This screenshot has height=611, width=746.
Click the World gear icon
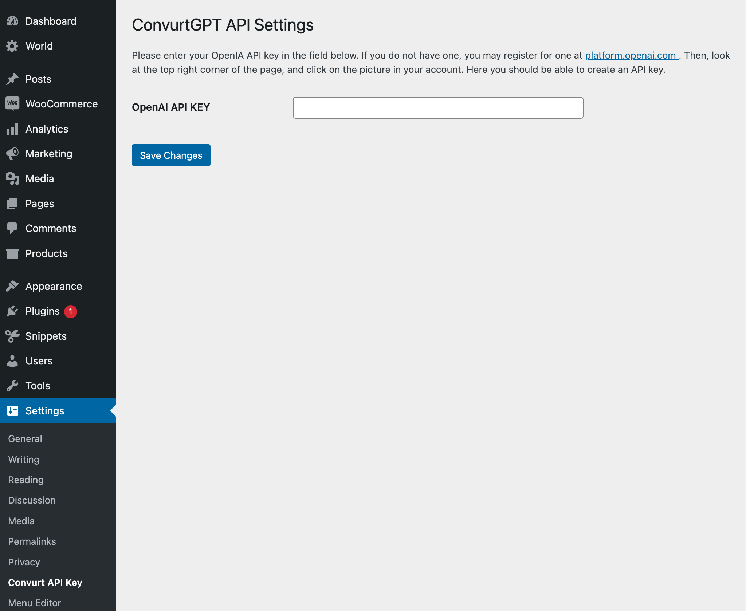(x=12, y=46)
